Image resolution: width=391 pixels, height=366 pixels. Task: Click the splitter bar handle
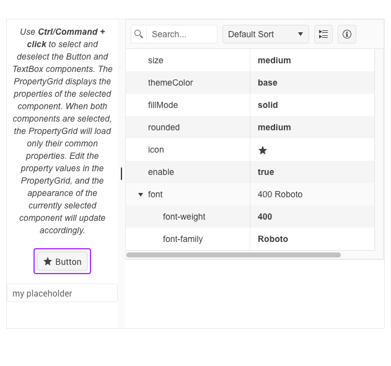click(x=121, y=173)
